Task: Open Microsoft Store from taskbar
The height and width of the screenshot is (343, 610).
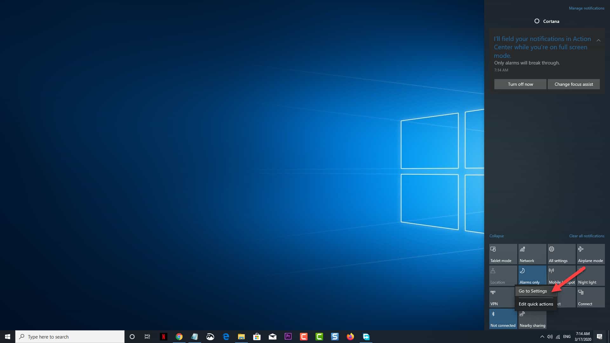Action: point(257,337)
